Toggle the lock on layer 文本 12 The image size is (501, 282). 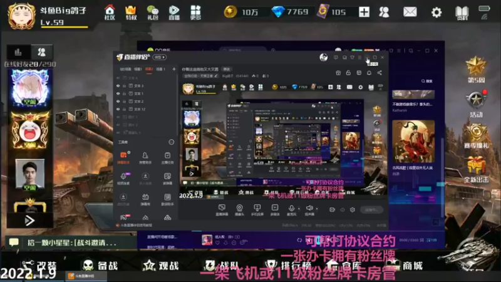click(124, 109)
